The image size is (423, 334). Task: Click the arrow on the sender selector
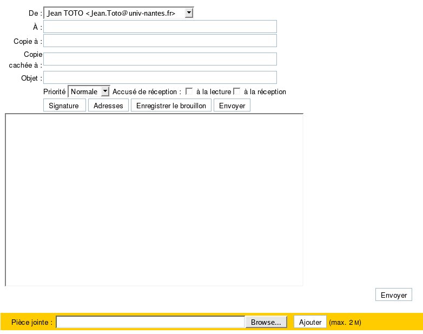pyautogui.click(x=189, y=13)
